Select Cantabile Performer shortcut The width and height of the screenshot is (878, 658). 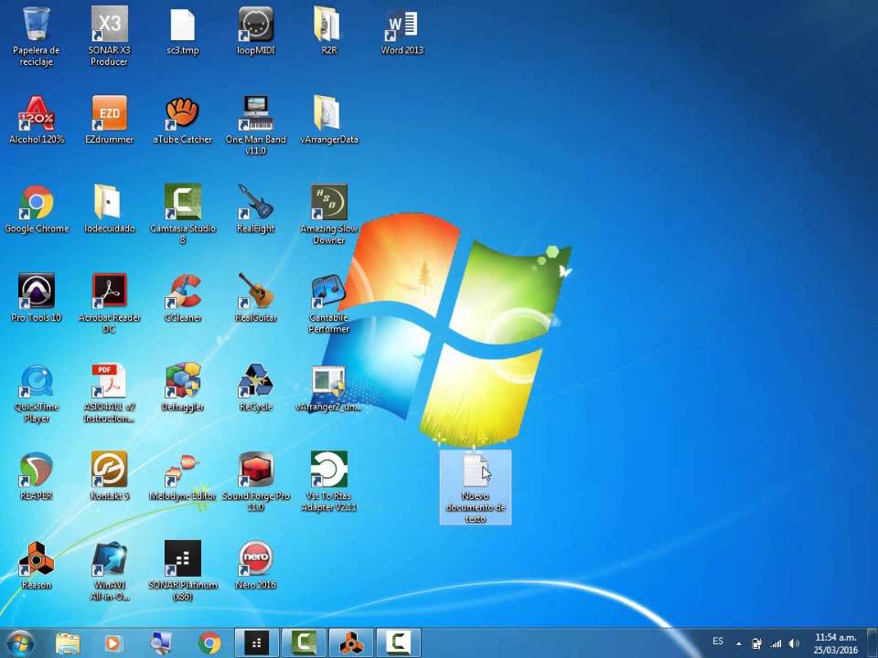pyautogui.click(x=328, y=302)
